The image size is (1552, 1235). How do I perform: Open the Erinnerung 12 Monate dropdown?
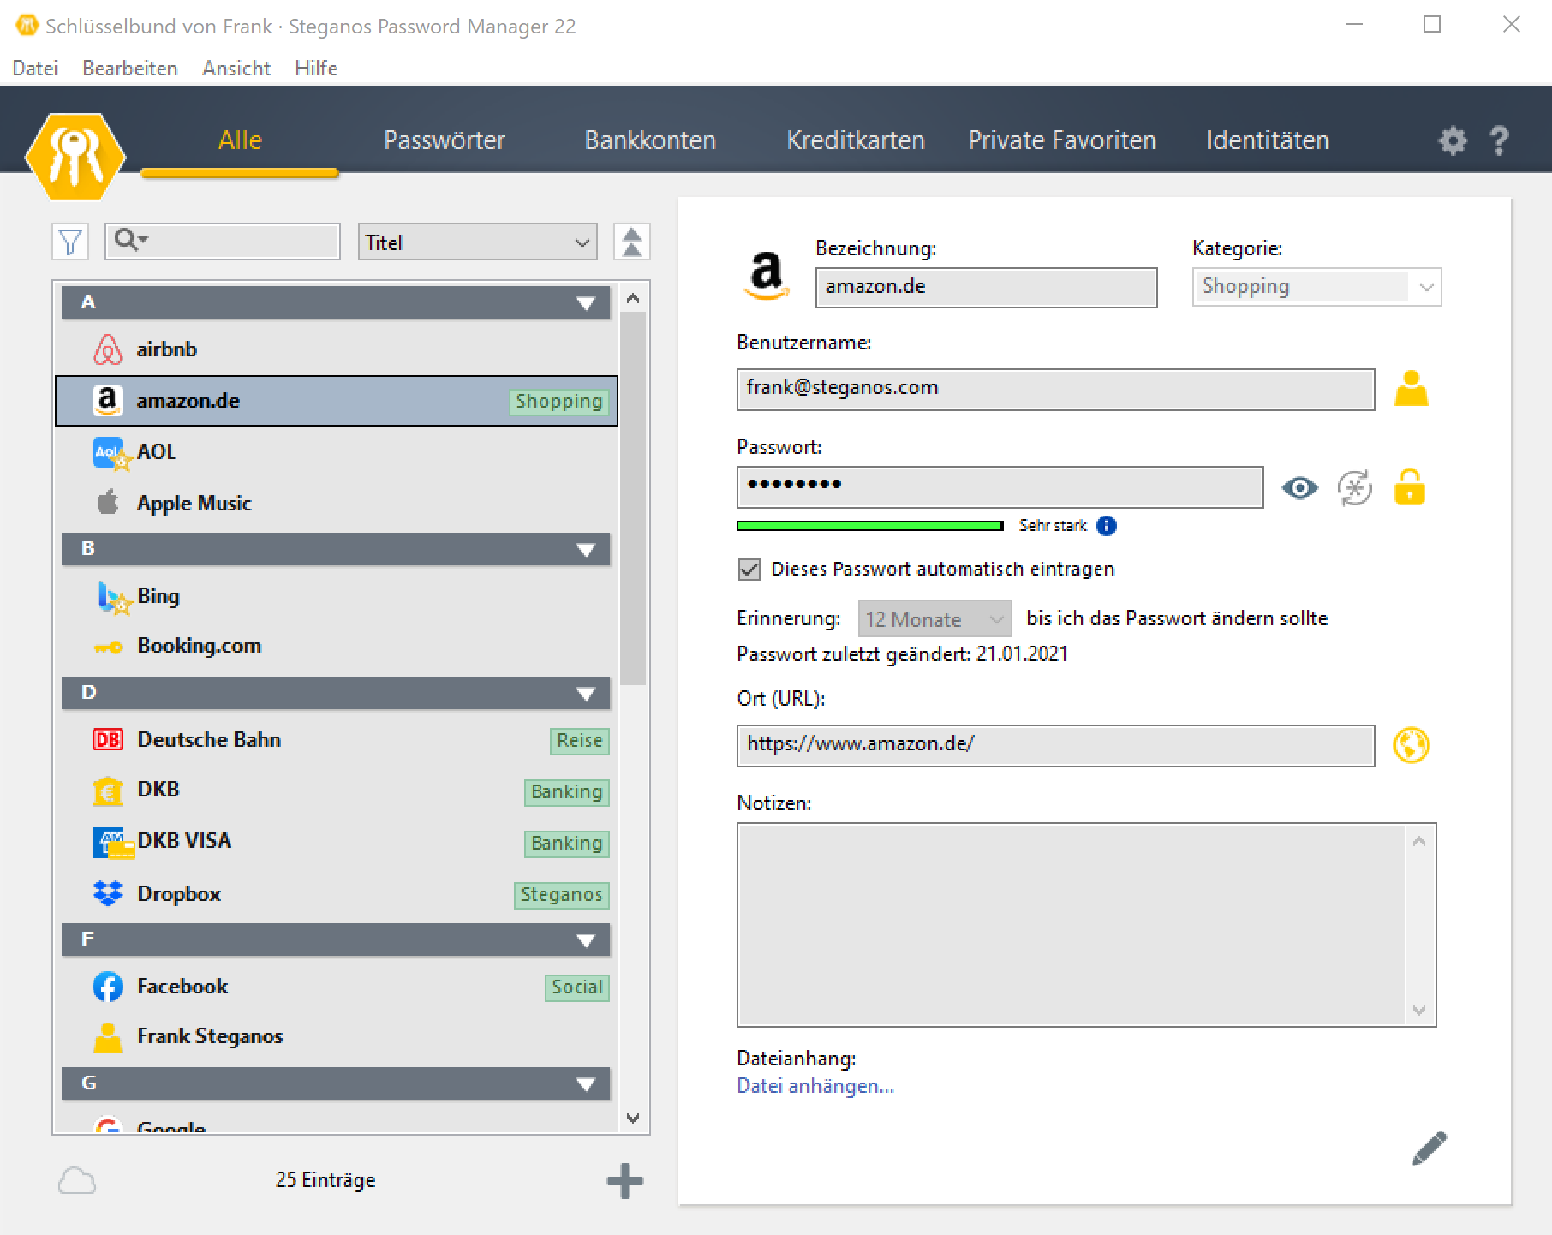tap(934, 619)
